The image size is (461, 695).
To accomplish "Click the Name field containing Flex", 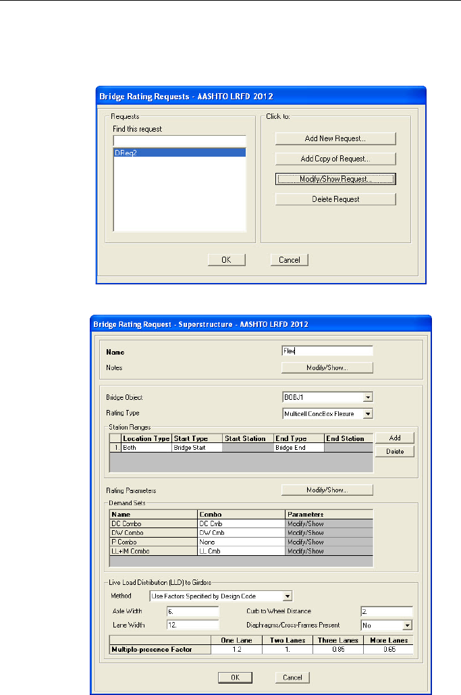I will point(327,351).
